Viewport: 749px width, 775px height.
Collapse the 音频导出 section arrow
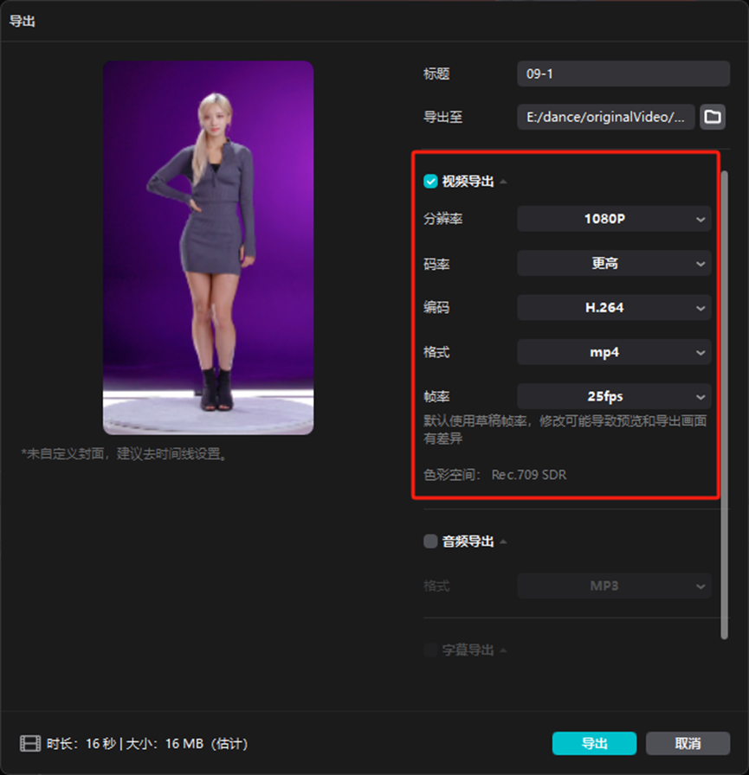coord(503,541)
